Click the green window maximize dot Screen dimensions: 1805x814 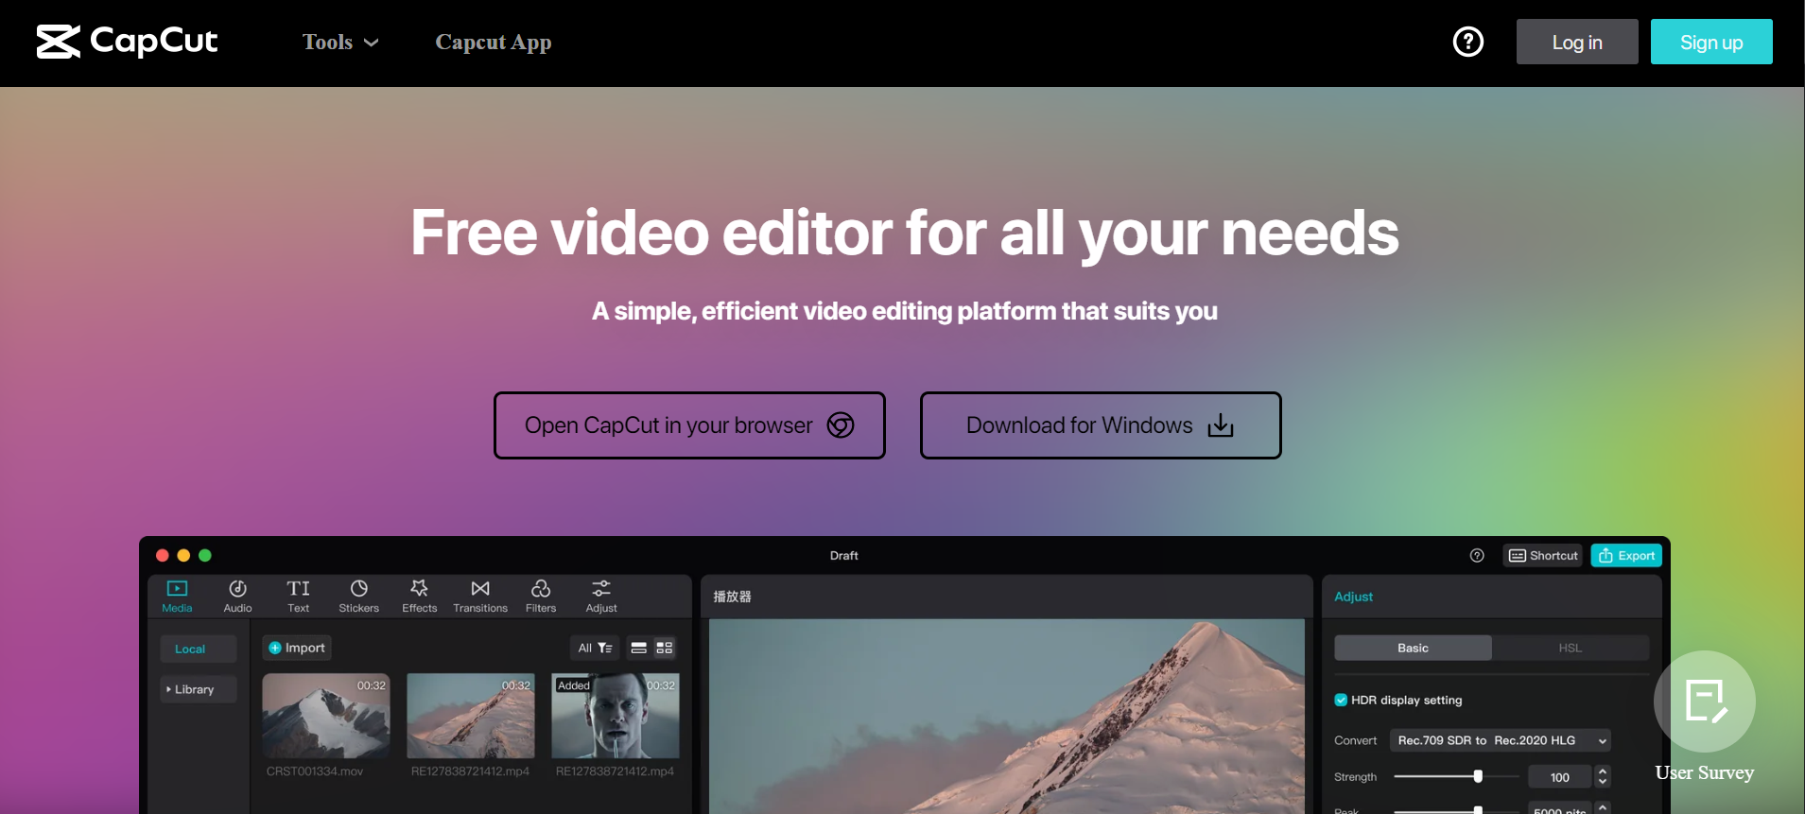click(205, 556)
